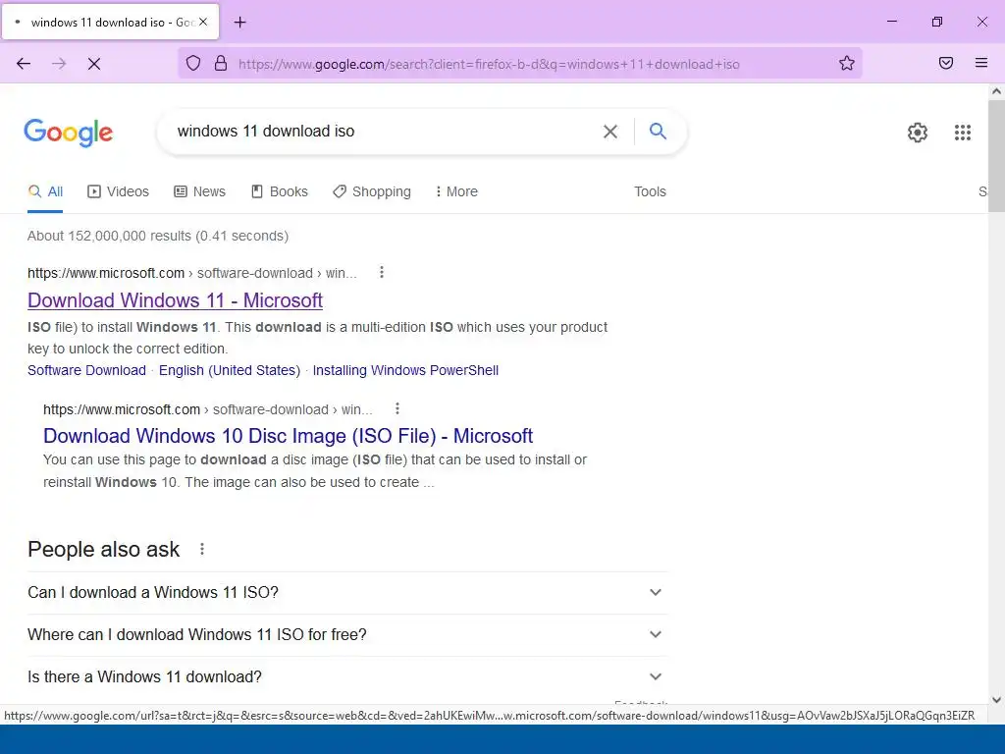Open the dots menu beside People also ask
The height and width of the screenshot is (754, 1005).
[x=202, y=549]
